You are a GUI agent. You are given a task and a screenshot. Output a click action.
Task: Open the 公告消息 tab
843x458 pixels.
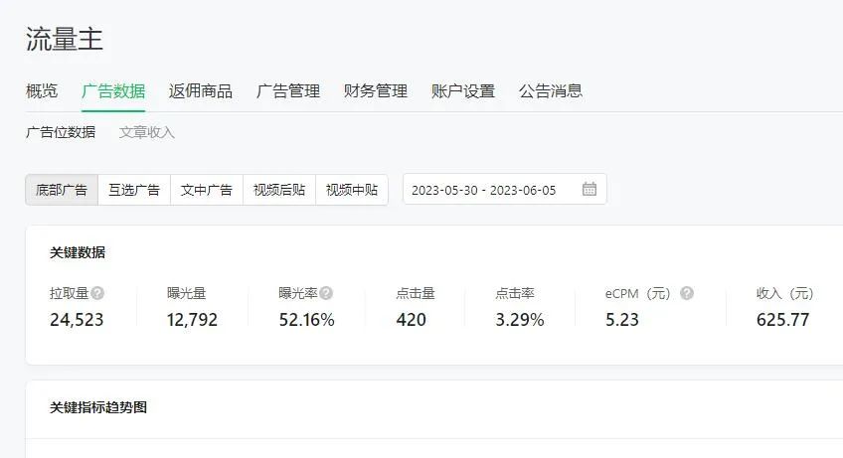551,90
